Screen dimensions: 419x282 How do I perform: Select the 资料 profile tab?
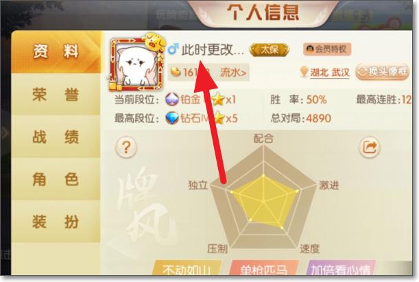click(56, 51)
